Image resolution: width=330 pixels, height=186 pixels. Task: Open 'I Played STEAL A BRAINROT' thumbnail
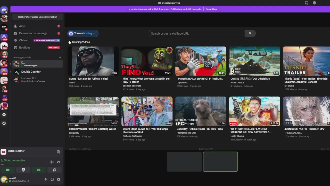pos(201,61)
